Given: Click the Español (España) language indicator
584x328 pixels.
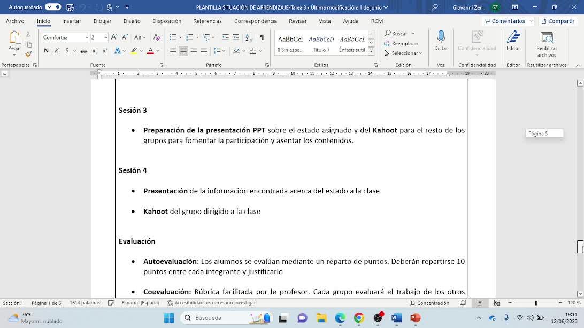Looking at the screenshot, I should [141, 303].
